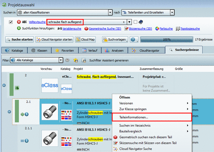Collapse result row 2 with minus button
Image resolution: width=214 pixels, height=152 pixels.
[x=4, y=85]
